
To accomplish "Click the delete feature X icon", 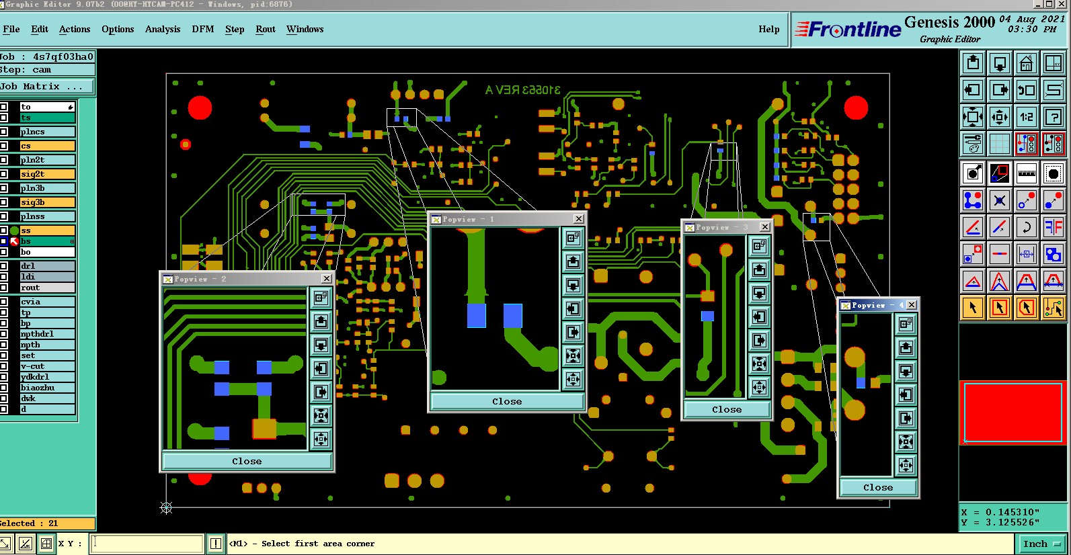I will [x=1000, y=200].
